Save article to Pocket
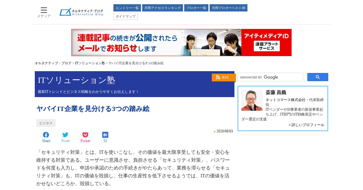The height and width of the screenshot is (190, 363). click(x=85, y=137)
